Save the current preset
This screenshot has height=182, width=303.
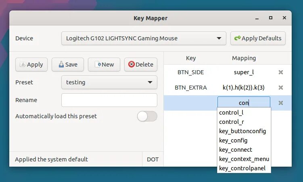coord(68,65)
